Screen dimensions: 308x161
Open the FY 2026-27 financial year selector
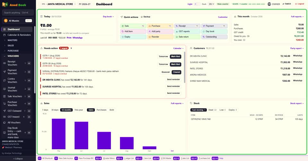coord(85,4)
